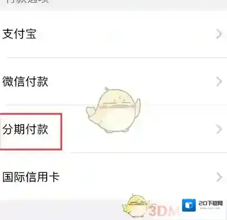Click the gray footer bar below the list

pyautogui.click(x=60, y=210)
